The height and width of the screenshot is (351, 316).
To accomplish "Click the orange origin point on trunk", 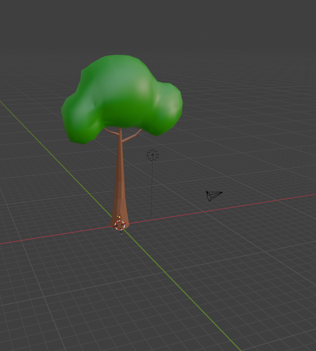I will coord(120,217).
